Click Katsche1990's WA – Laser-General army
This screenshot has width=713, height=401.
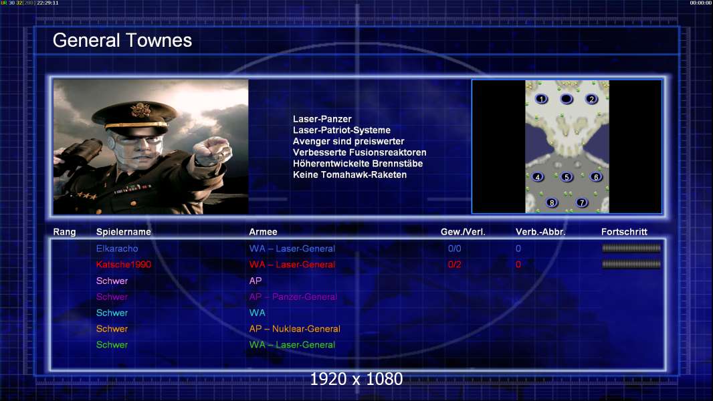pos(292,264)
